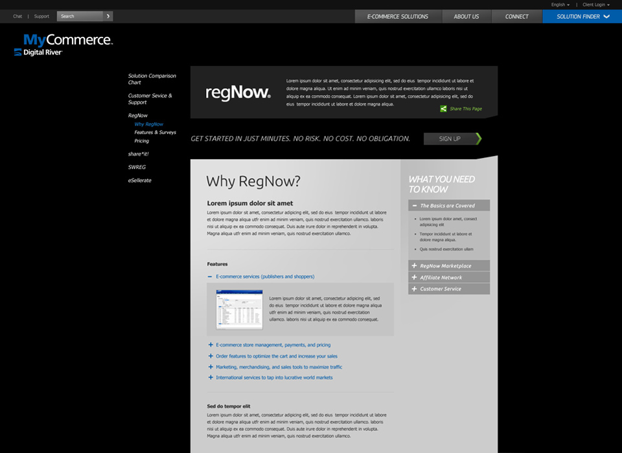The image size is (622, 453).
Task: Click the e-commerce services screenshot thumbnail
Action: [x=239, y=309]
